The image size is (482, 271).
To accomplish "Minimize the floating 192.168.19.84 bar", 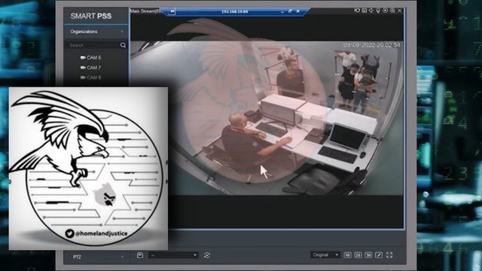I will [x=282, y=12].
